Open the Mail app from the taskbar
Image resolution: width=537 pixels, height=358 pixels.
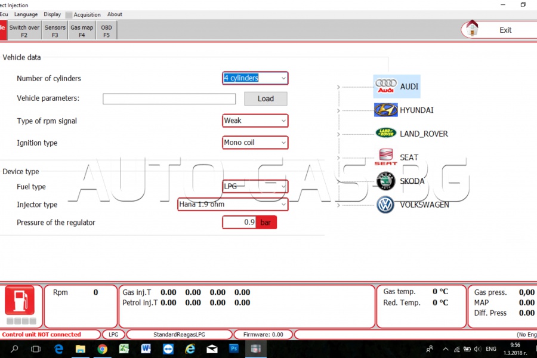point(212,349)
